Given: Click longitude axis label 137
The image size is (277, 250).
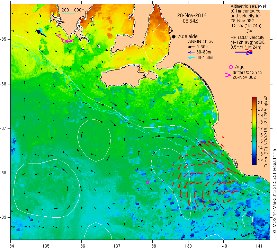Looking at the screenshot, I should [117, 246].
